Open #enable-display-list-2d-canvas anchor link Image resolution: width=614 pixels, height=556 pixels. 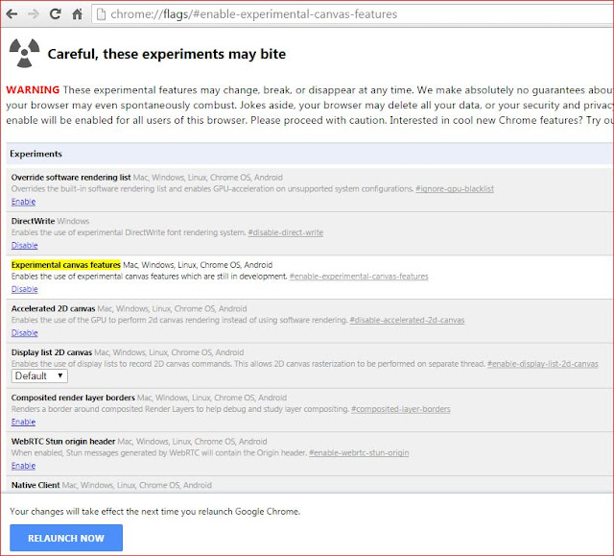tap(542, 364)
